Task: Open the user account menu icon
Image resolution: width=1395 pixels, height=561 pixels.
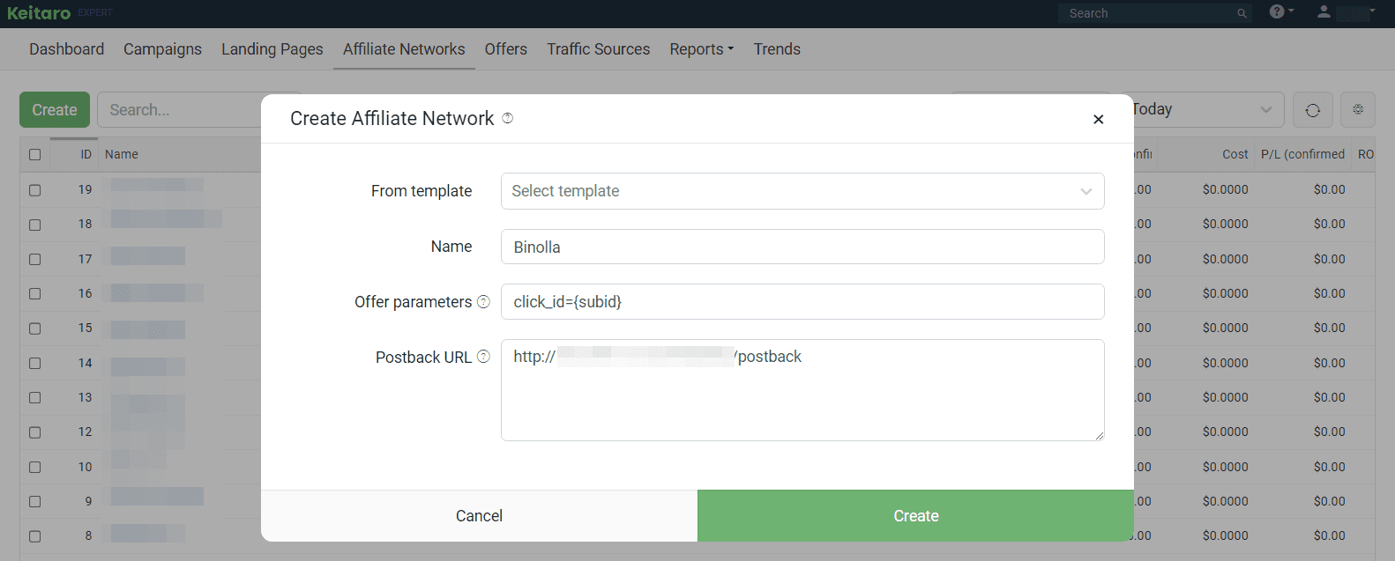Action: pyautogui.click(x=1324, y=11)
